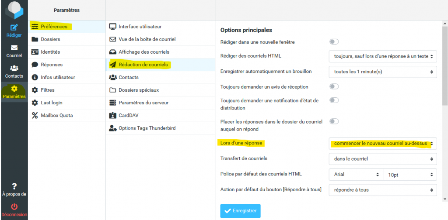Viewport: 448px width, 220px height.
Task: Open Rédiger des courriels HTML dropdown
Action: pyautogui.click(x=382, y=56)
